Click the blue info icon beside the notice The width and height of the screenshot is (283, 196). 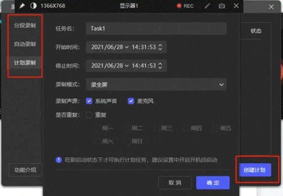pos(59,160)
